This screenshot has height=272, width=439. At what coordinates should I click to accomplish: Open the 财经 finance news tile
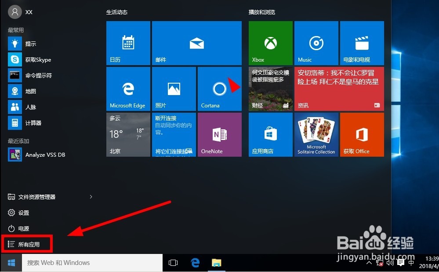[270, 88]
